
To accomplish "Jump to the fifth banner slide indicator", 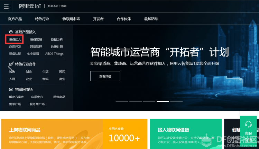I will click(176, 101).
